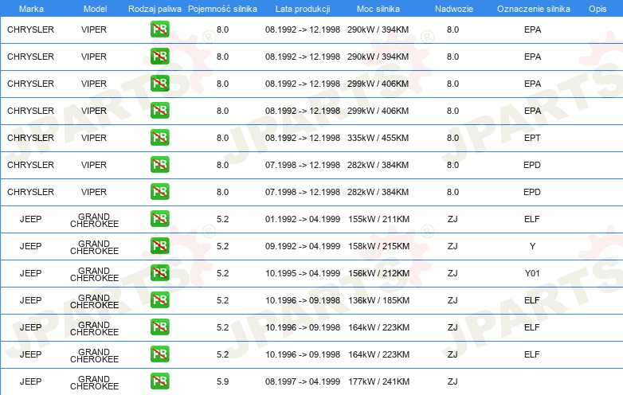Click ZJ body code in the 177kW row
The width and height of the screenshot is (623, 395).
click(453, 381)
